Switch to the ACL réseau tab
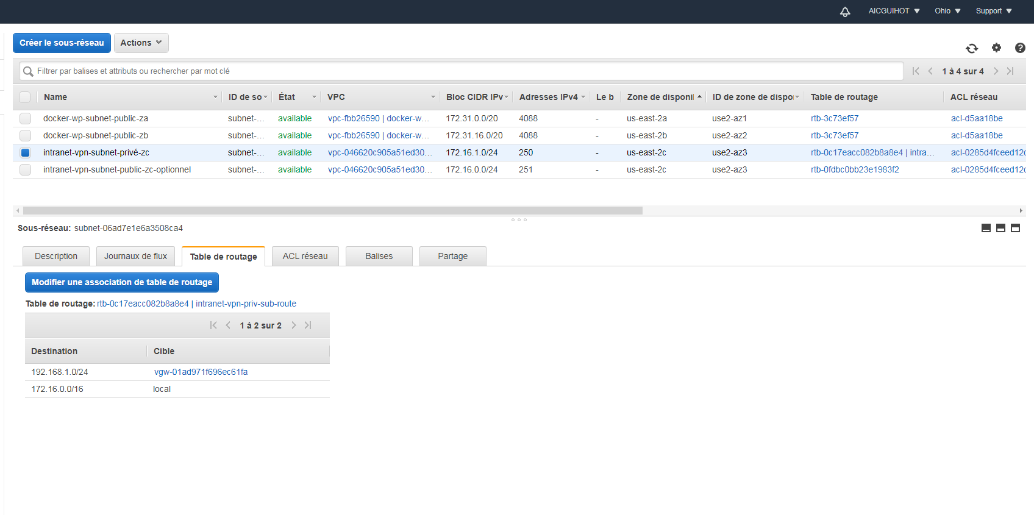 click(x=305, y=256)
